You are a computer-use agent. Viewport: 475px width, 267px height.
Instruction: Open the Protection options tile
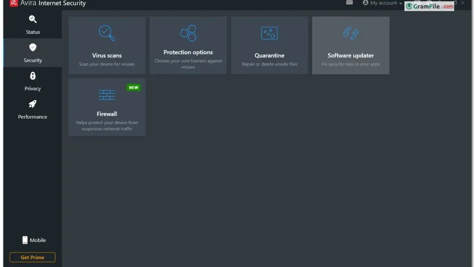pyautogui.click(x=188, y=45)
